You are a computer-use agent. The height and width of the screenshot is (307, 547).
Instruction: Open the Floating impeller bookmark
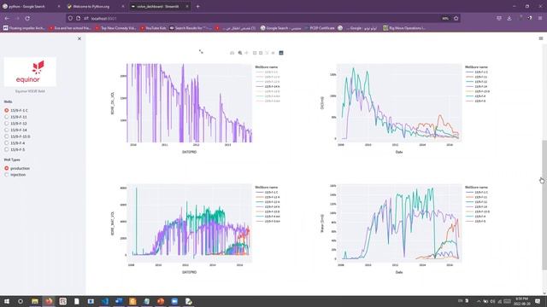[x=24, y=28]
